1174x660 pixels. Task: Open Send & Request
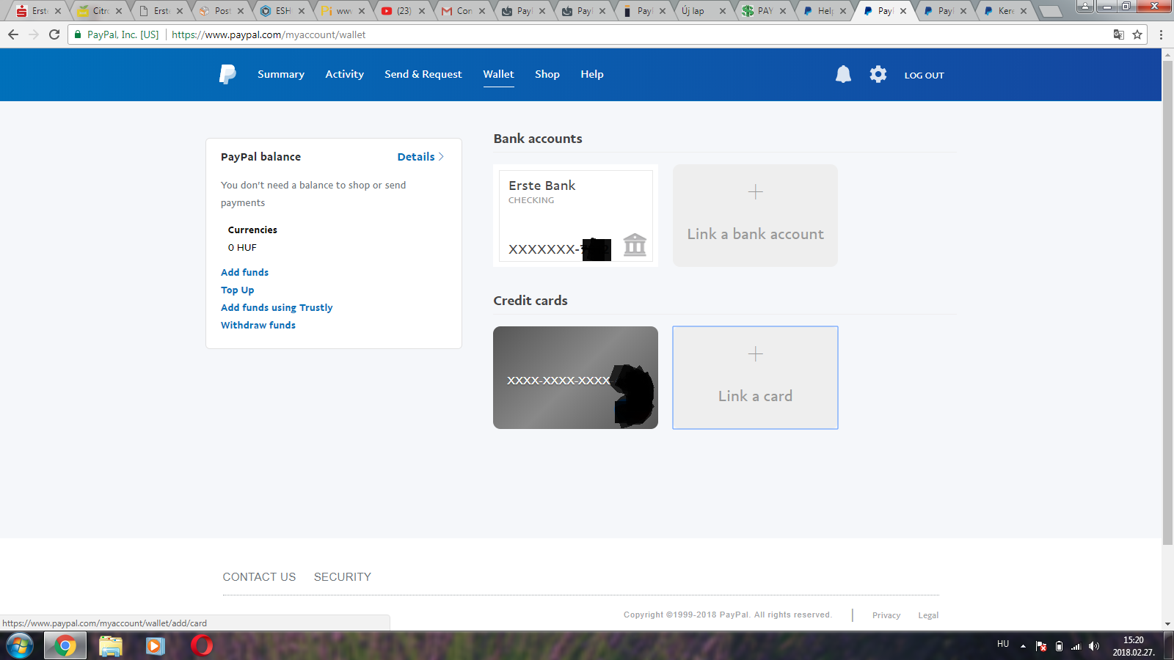tap(423, 74)
